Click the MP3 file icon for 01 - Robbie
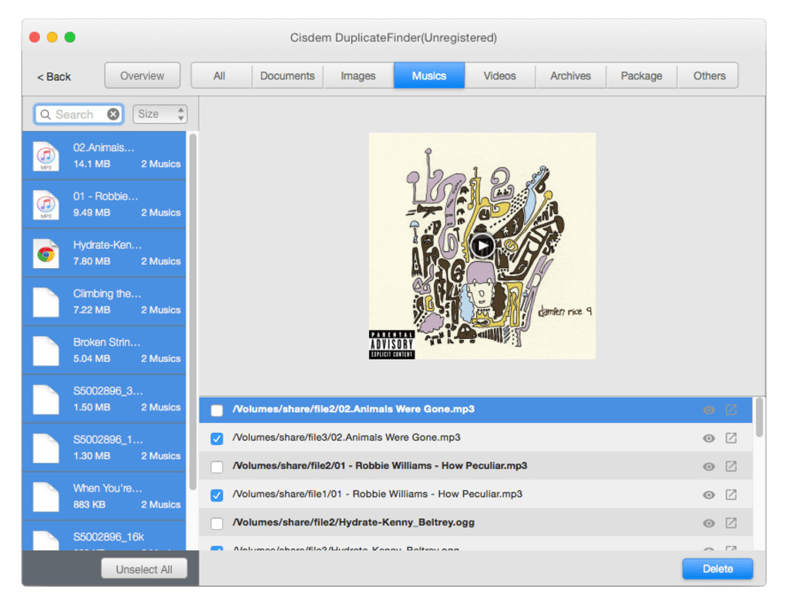 point(46,204)
